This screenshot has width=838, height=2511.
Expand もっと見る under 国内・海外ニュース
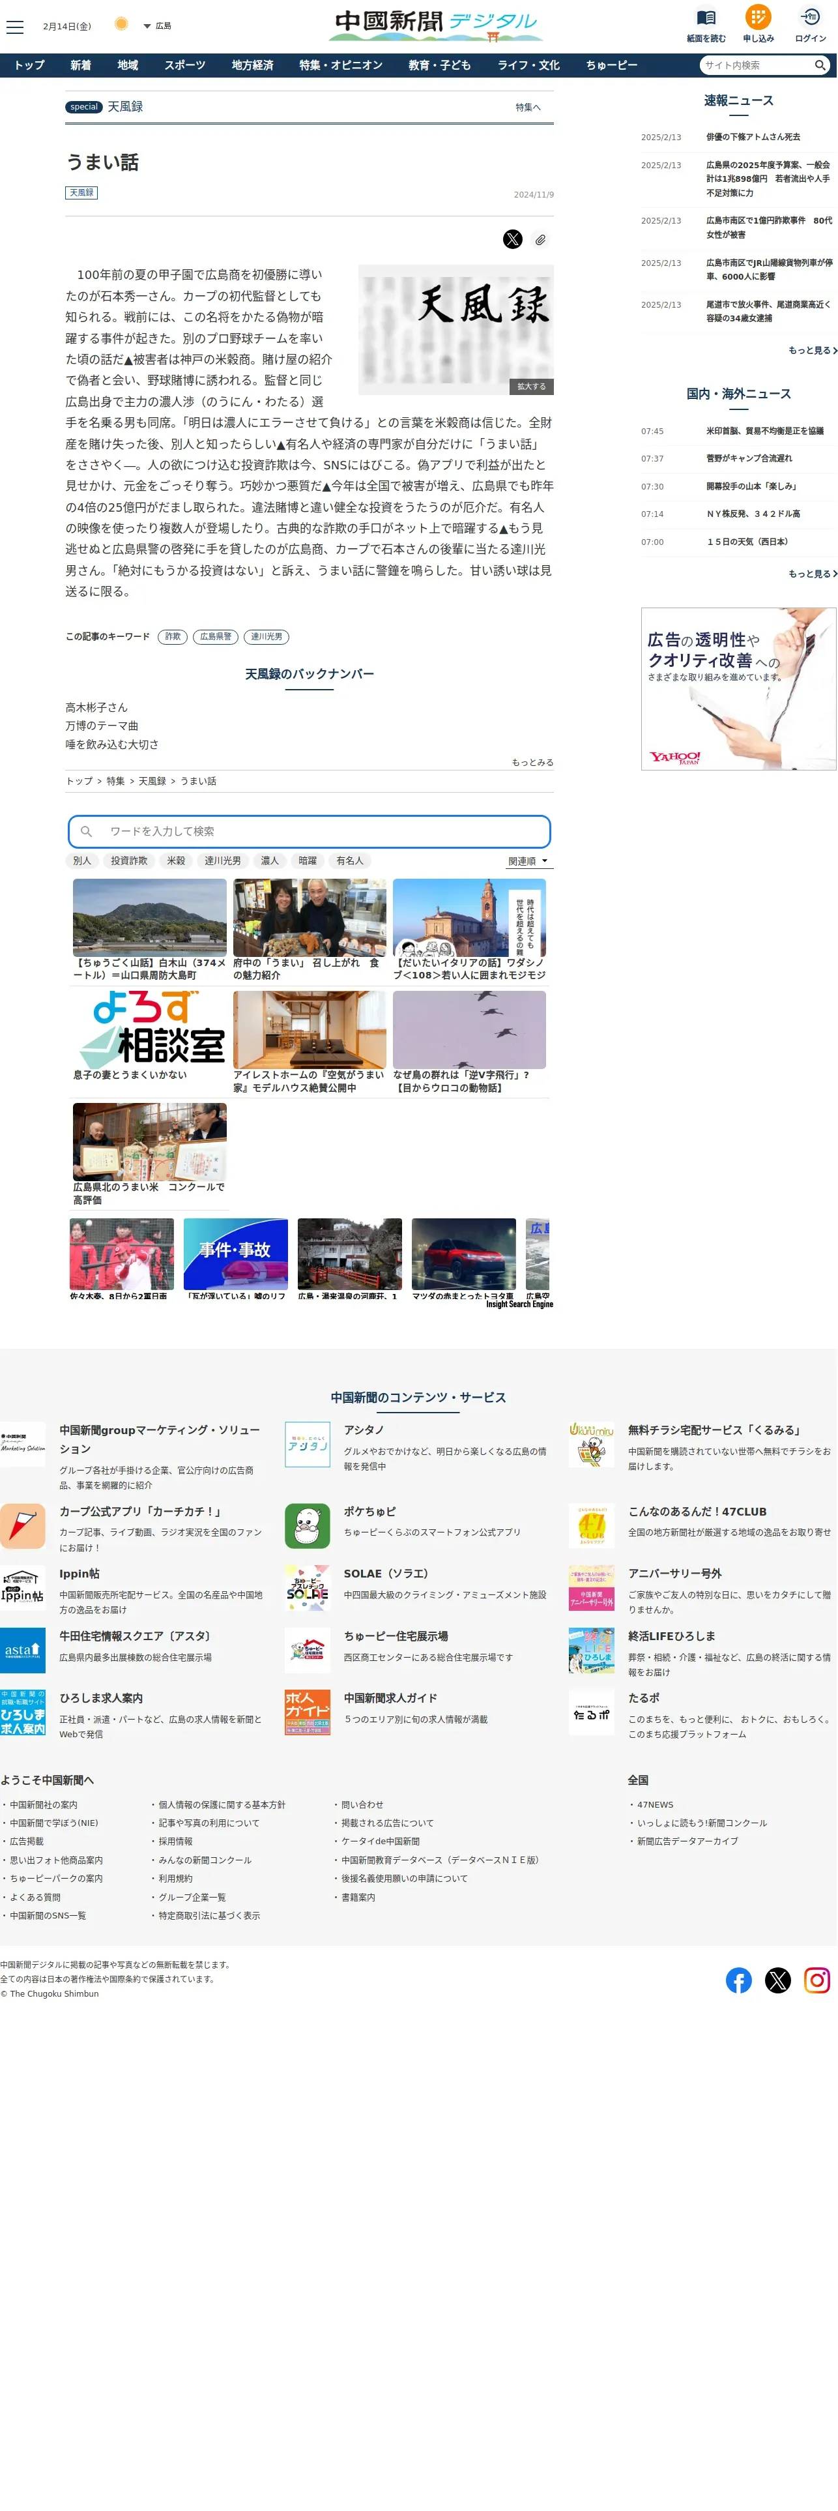813,574
